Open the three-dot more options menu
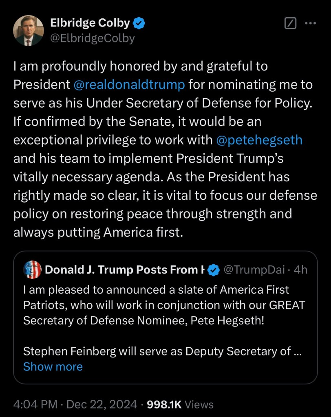331x417 pixels. click(311, 24)
